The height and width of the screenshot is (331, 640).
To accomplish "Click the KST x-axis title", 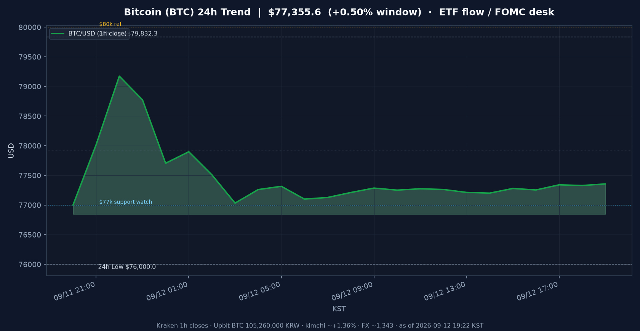I will click(x=339, y=309).
